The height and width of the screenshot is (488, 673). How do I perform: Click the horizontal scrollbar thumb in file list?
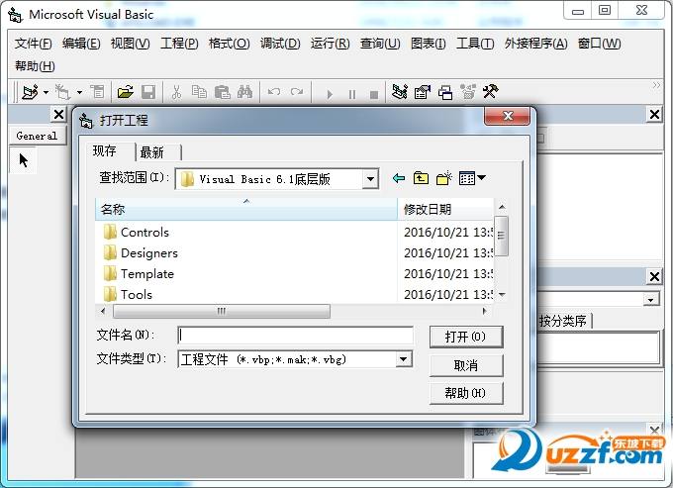pos(222,311)
